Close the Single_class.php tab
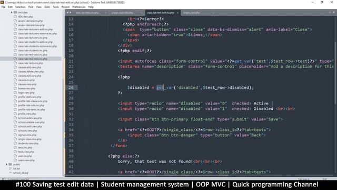Image resolution: width=337 pixels, height=190 pixels. (213, 13)
